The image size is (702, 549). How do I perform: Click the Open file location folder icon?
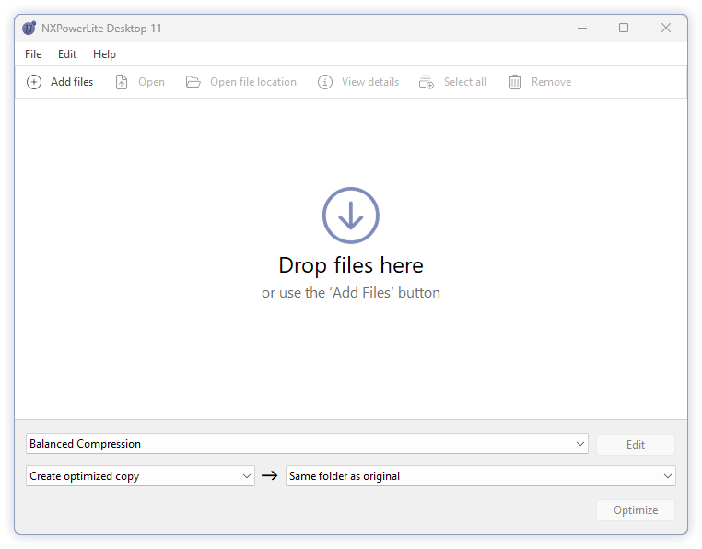(x=193, y=82)
